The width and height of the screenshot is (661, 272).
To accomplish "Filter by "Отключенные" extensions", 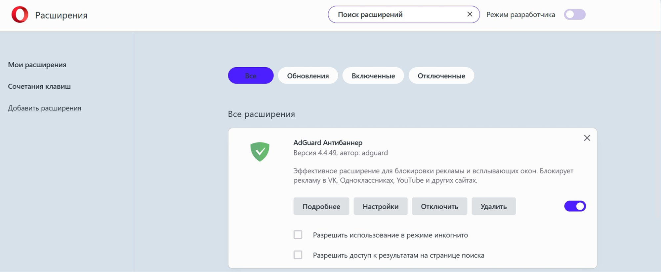I will coord(441,76).
